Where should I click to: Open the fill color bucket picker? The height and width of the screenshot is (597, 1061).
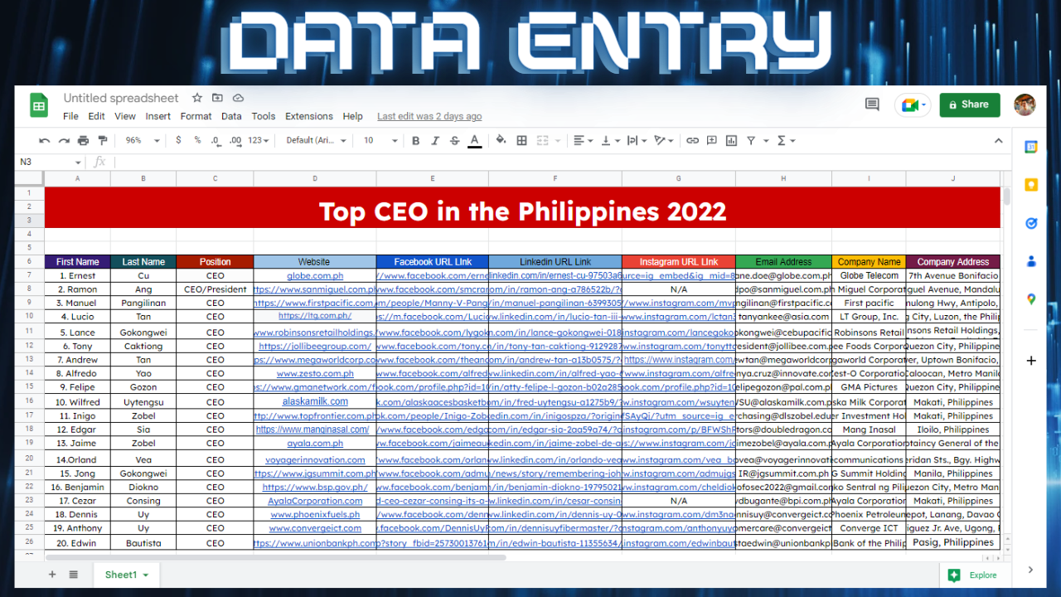(501, 141)
